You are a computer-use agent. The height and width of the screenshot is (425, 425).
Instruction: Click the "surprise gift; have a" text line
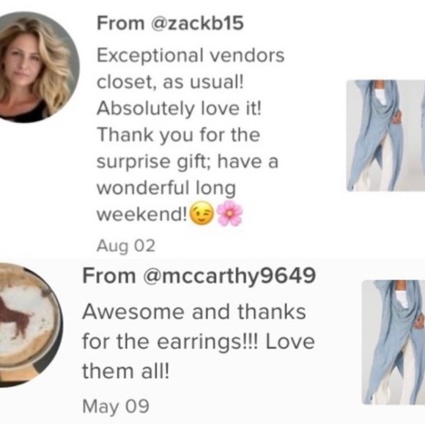point(188,161)
